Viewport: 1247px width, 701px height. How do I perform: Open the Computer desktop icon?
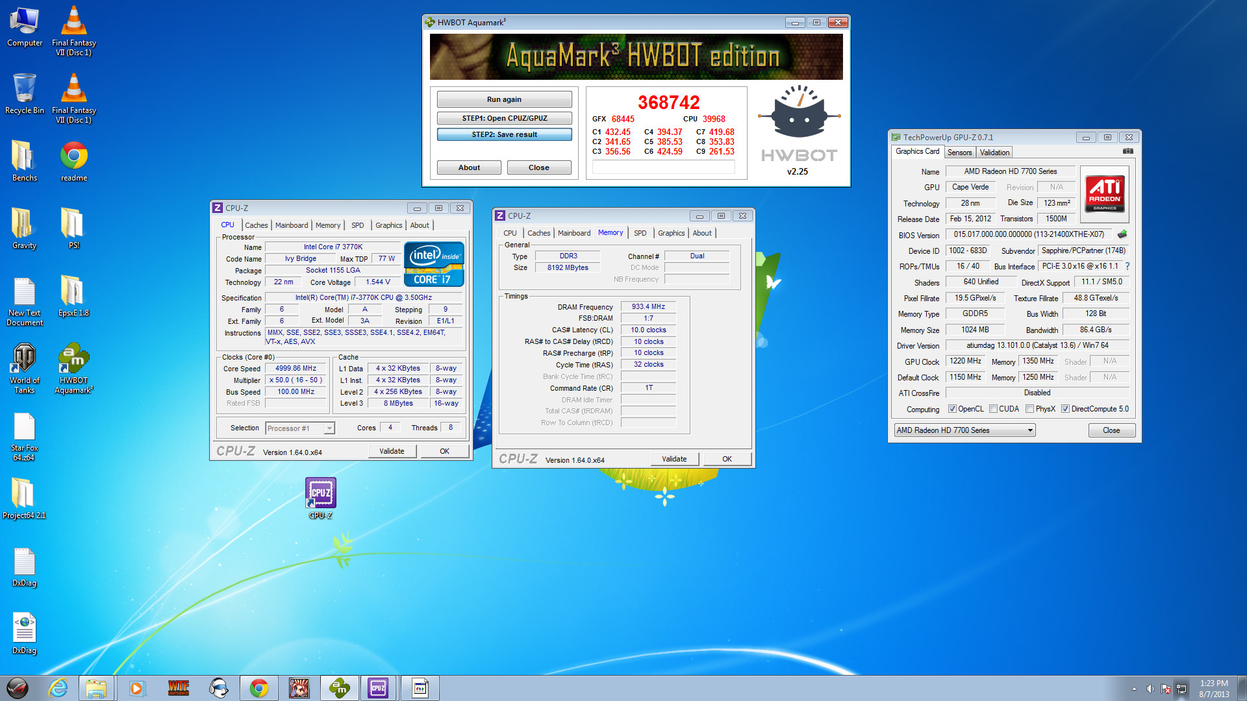click(x=25, y=27)
